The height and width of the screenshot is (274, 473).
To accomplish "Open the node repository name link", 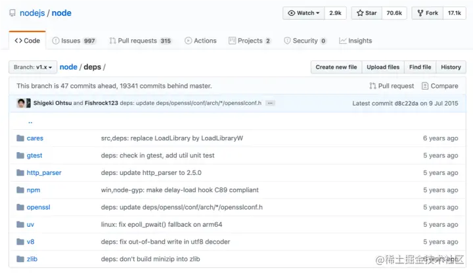I will point(62,13).
